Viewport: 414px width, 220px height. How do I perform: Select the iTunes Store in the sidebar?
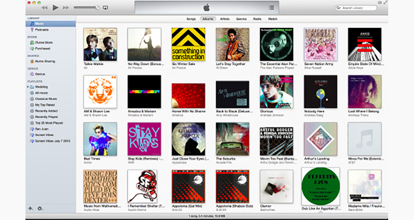pyautogui.click(x=41, y=42)
